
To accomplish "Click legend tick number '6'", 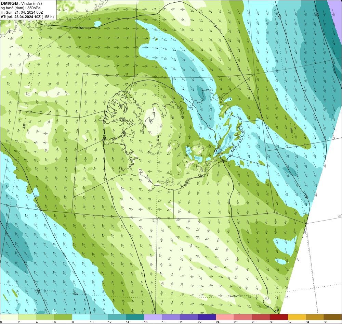I will point(55,322).
